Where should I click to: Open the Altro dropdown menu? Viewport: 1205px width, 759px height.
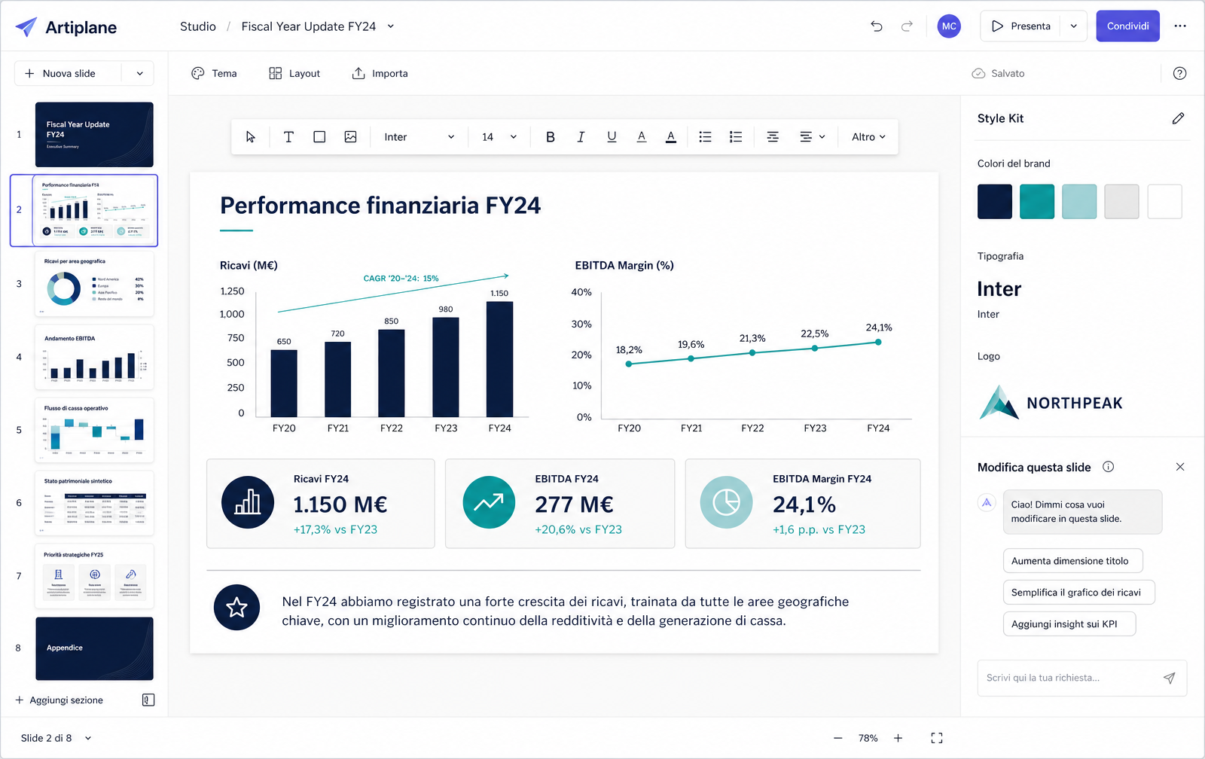868,137
